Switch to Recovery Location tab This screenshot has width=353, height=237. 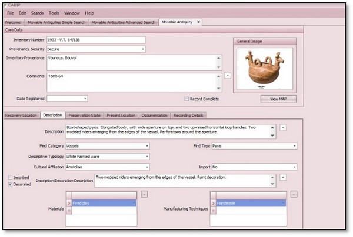click(21, 116)
